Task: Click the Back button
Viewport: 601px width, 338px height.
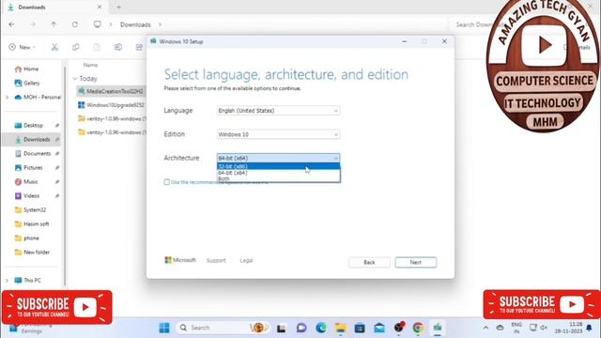Action: coord(369,263)
